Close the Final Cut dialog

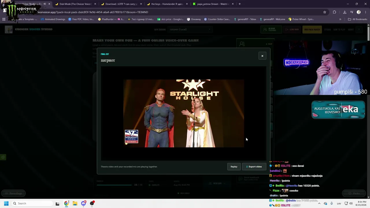click(262, 56)
